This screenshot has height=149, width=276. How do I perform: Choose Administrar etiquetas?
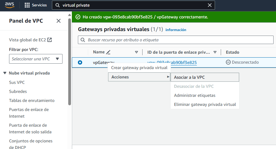tap(205, 95)
